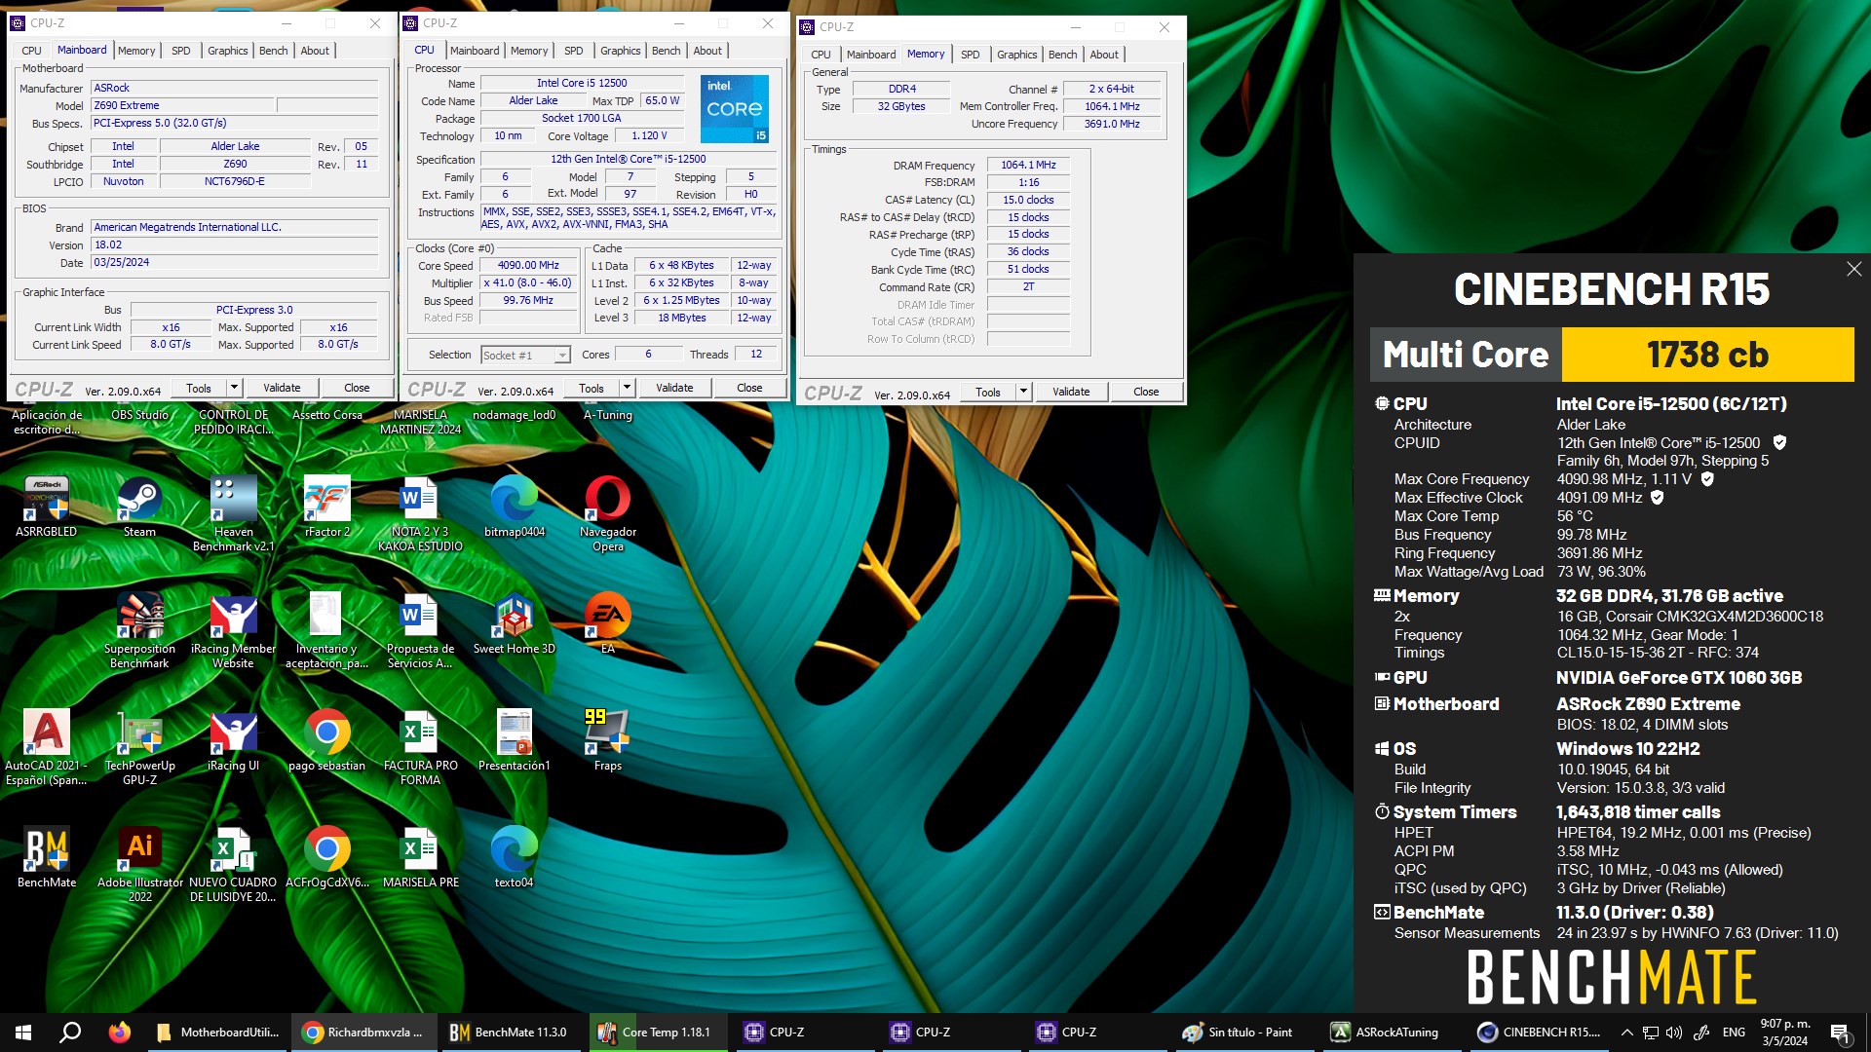Open the Presentación1 PowerPoint file
Image resolution: width=1871 pixels, height=1052 pixels.
(514, 740)
